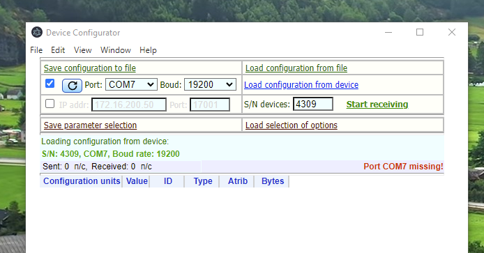484x253 pixels.
Task: Click Save parameter selection link
Action: coord(90,125)
